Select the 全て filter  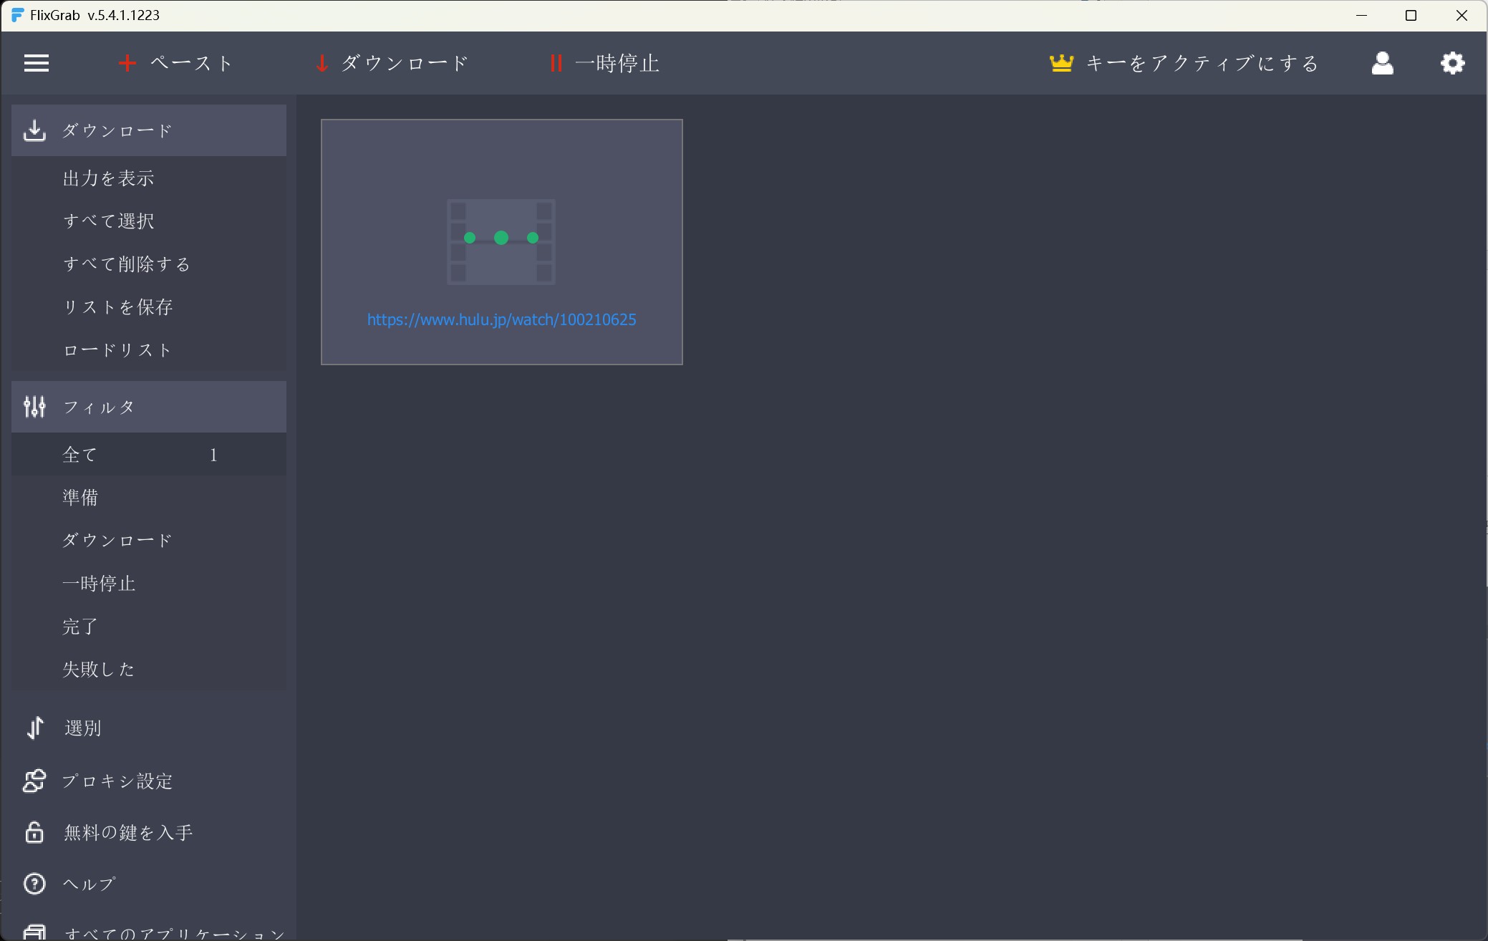point(149,454)
